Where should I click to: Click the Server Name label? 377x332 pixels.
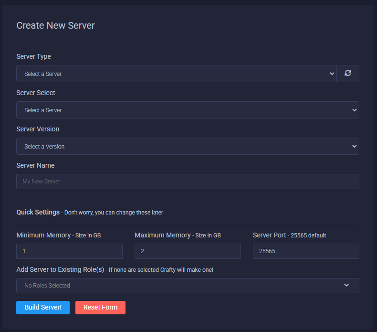pyautogui.click(x=35, y=165)
